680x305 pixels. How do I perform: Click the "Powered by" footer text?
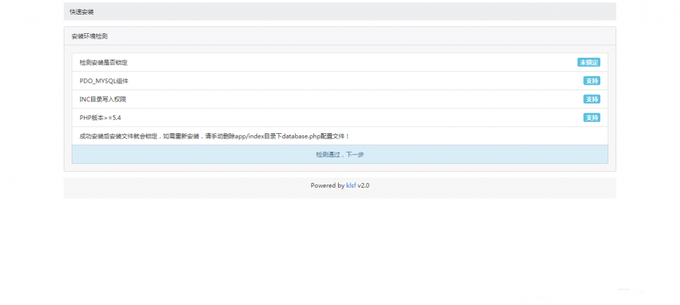pyautogui.click(x=327, y=186)
